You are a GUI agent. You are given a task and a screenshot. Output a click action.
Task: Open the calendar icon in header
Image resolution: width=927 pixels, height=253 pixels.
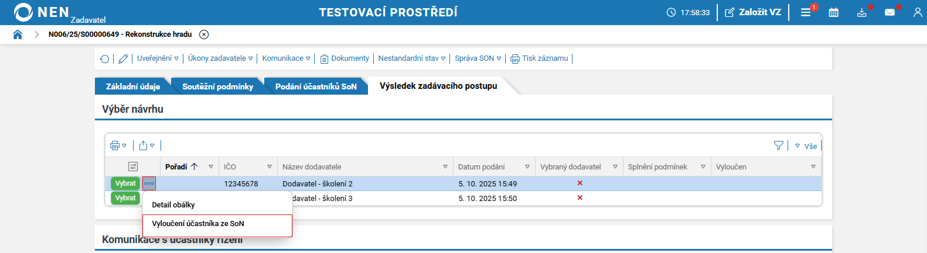(833, 12)
